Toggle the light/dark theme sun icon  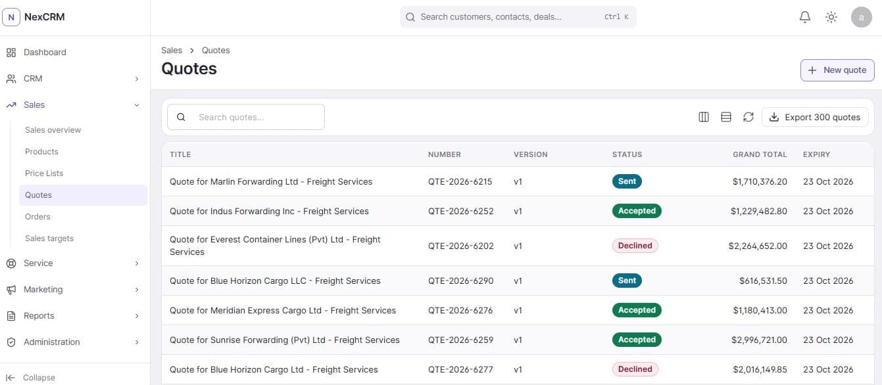pyautogui.click(x=831, y=17)
